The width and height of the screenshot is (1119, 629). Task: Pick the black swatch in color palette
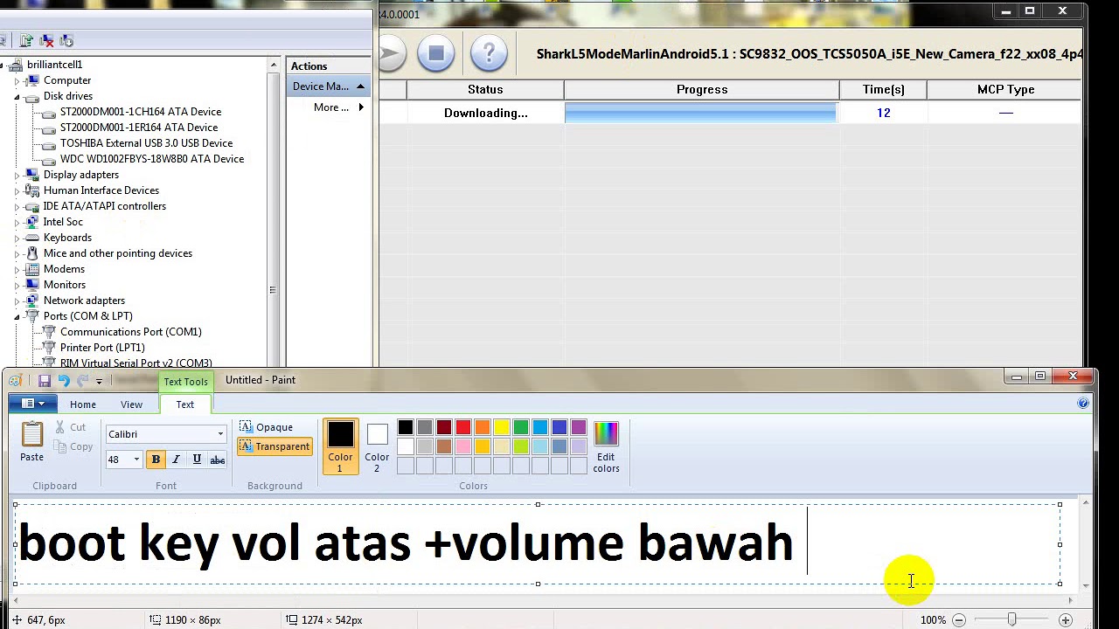pos(406,427)
